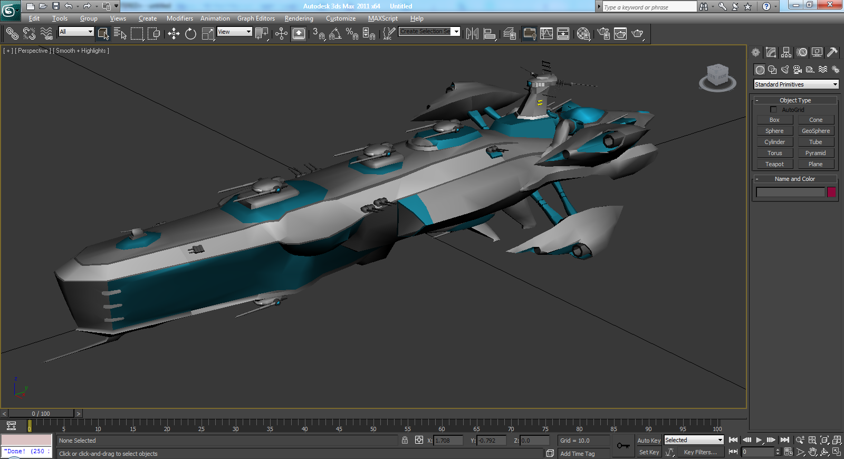Open the viewport [+] menu
Image resolution: width=844 pixels, height=459 pixels.
[x=8, y=51]
